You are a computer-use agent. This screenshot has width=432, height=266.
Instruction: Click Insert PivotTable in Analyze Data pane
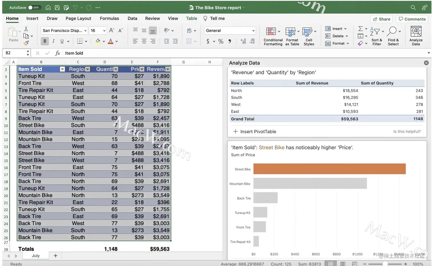[255, 132]
